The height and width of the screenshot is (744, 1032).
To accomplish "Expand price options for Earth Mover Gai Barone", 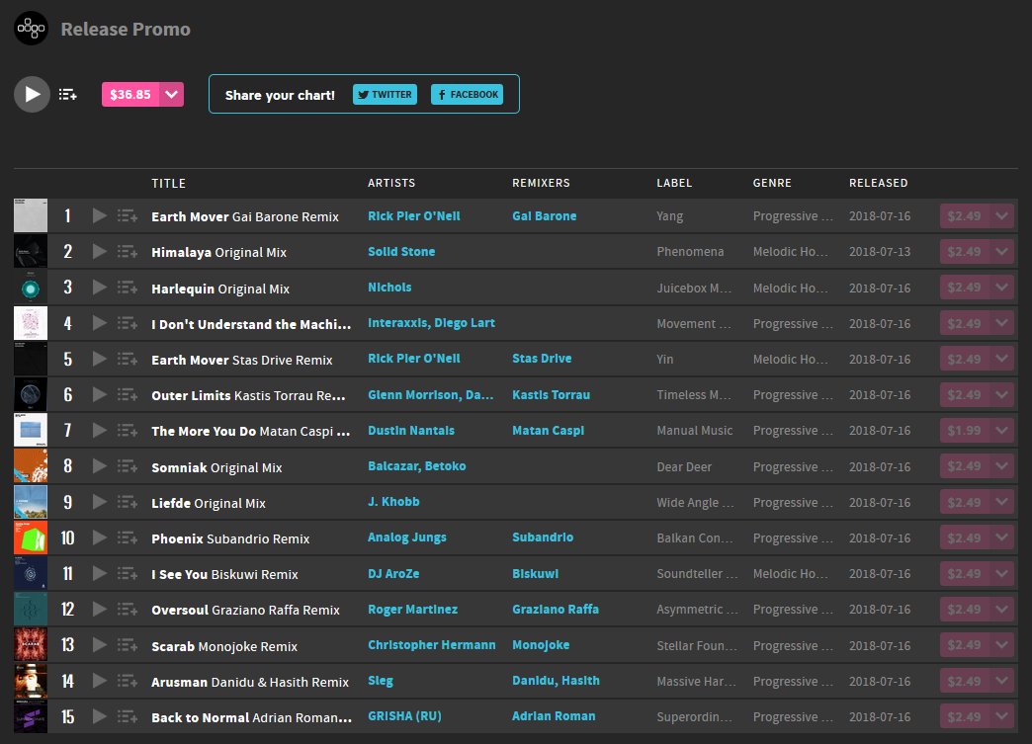I will point(1001,215).
